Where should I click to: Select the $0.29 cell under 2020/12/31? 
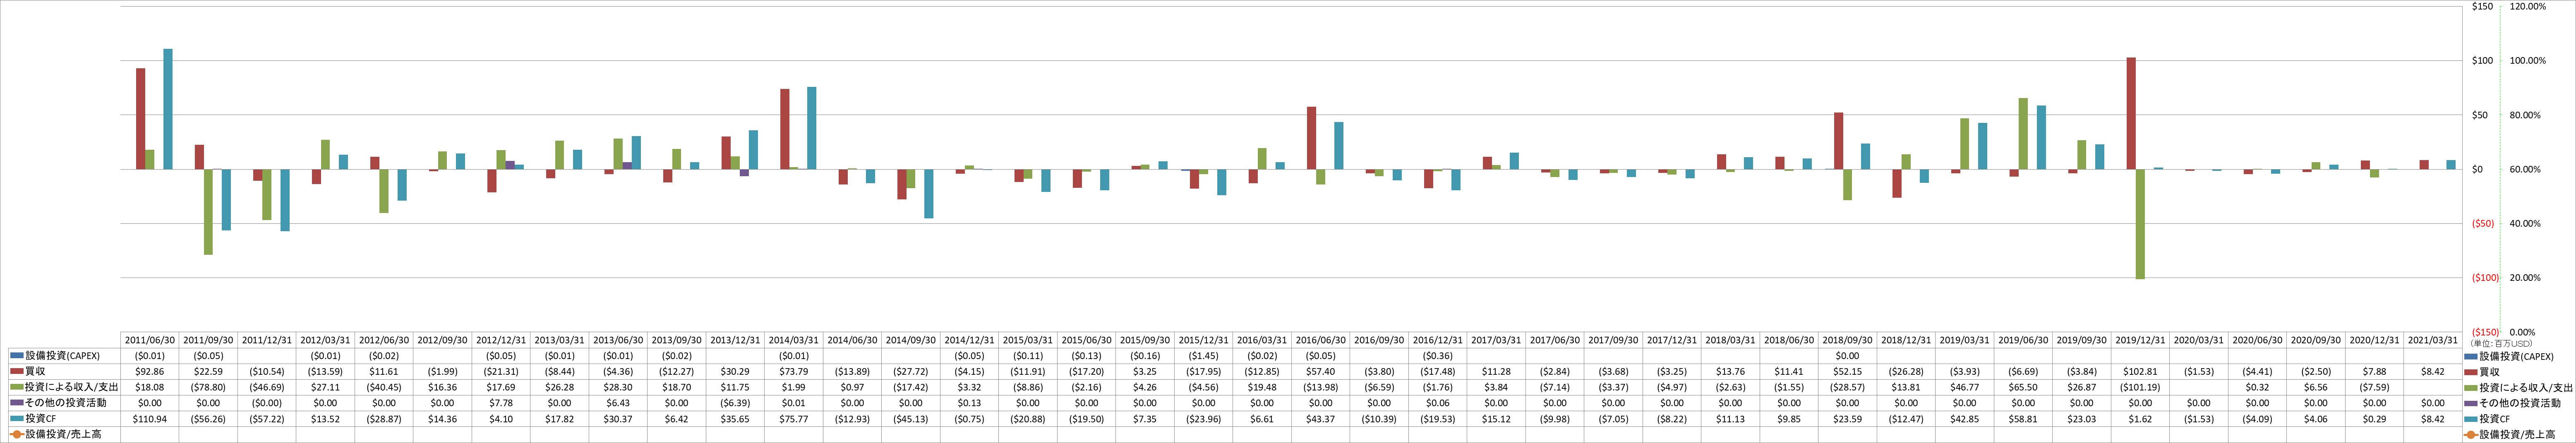(2374, 419)
